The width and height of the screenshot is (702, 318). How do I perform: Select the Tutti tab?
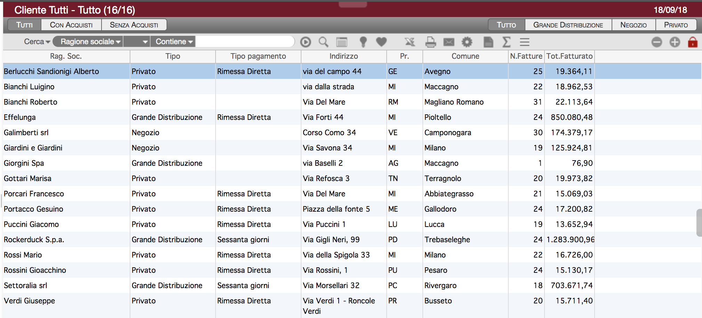pos(24,25)
